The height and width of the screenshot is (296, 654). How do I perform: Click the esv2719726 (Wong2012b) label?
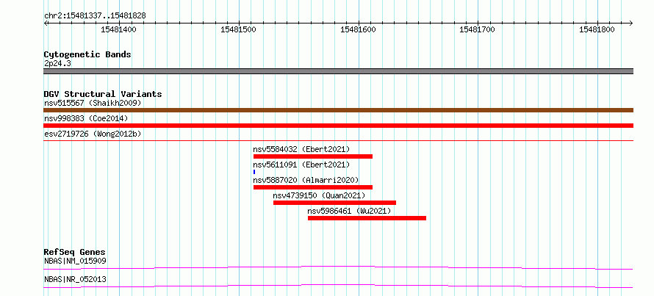pyautogui.click(x=93, y=134)
